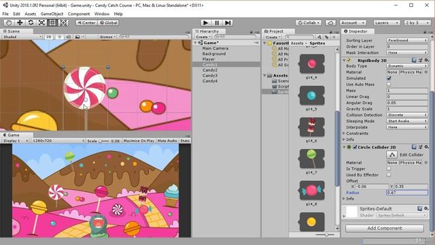Click the Radius input field
Screen dimensions: 435x245
407,193
